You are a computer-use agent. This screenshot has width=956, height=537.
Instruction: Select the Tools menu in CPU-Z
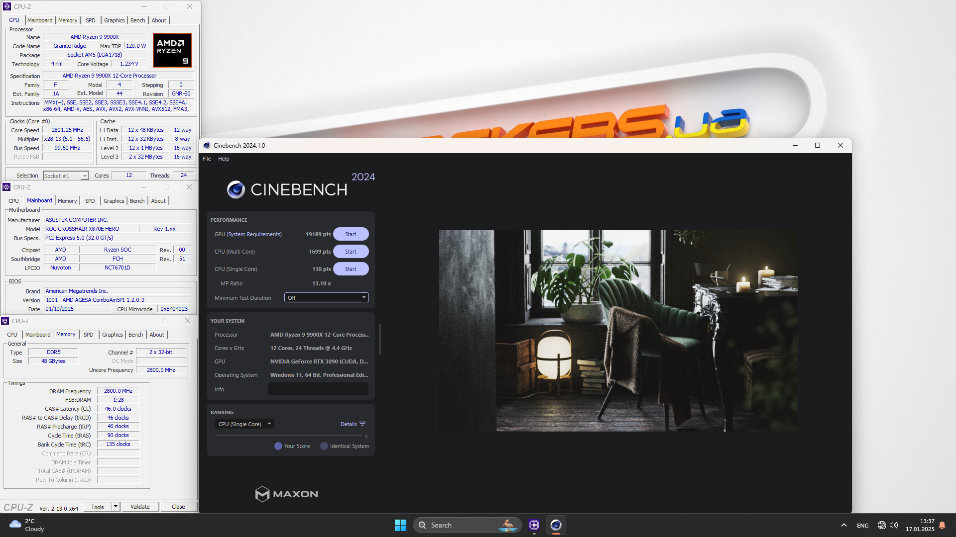(x=97, y=506)
